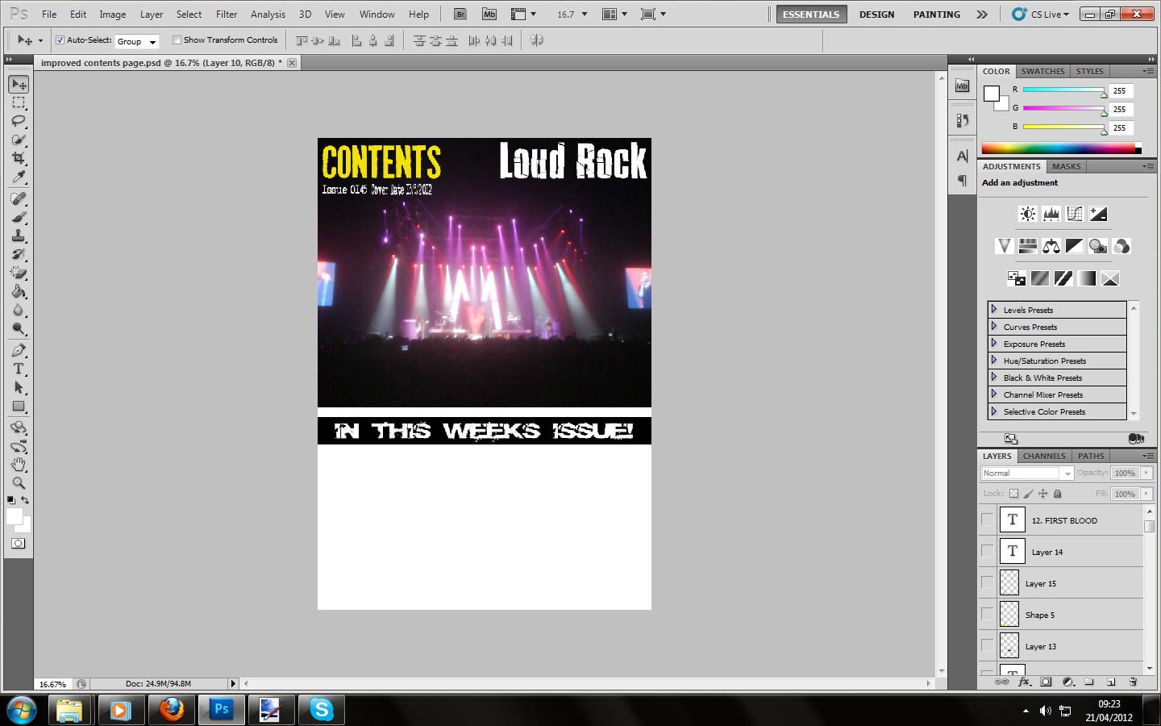Viewport: 1161px width, 726px height.
Task: Select the Pen tool
Action: tap(19, 351)
